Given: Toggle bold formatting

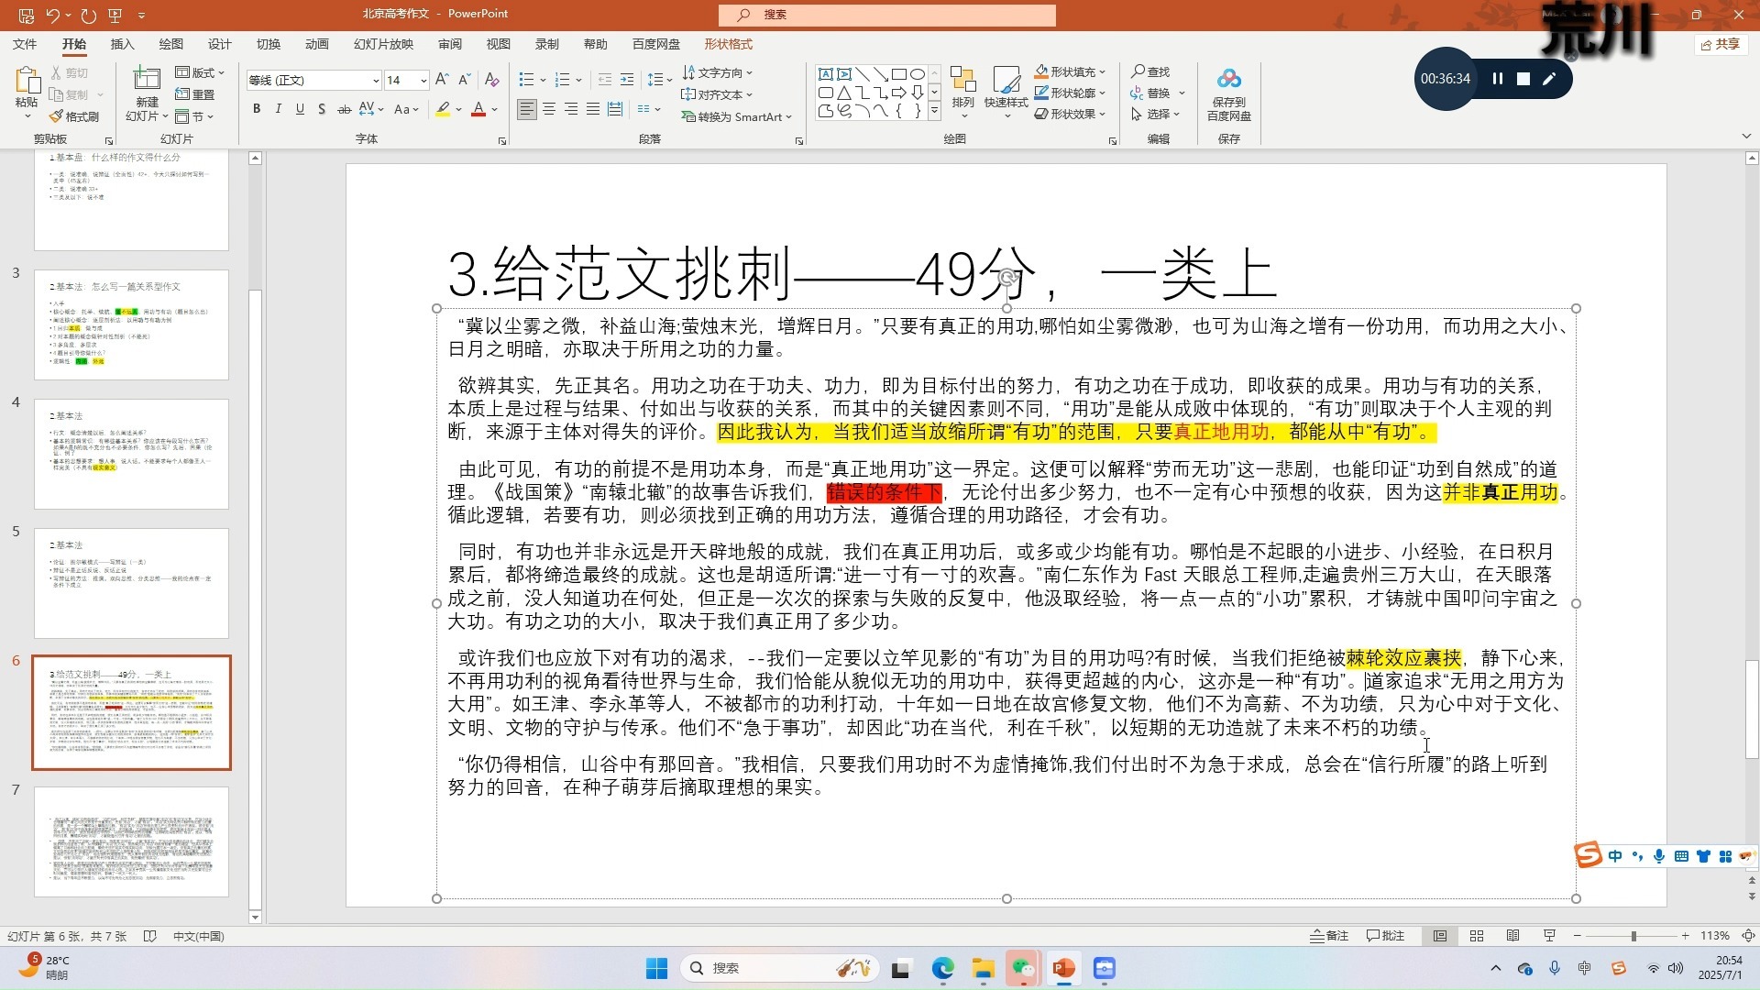Looking at the screenshot, I should coord(257,109).
